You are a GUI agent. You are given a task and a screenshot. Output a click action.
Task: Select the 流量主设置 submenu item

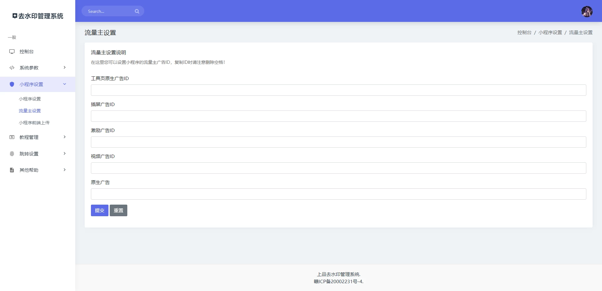click(30, 111)
